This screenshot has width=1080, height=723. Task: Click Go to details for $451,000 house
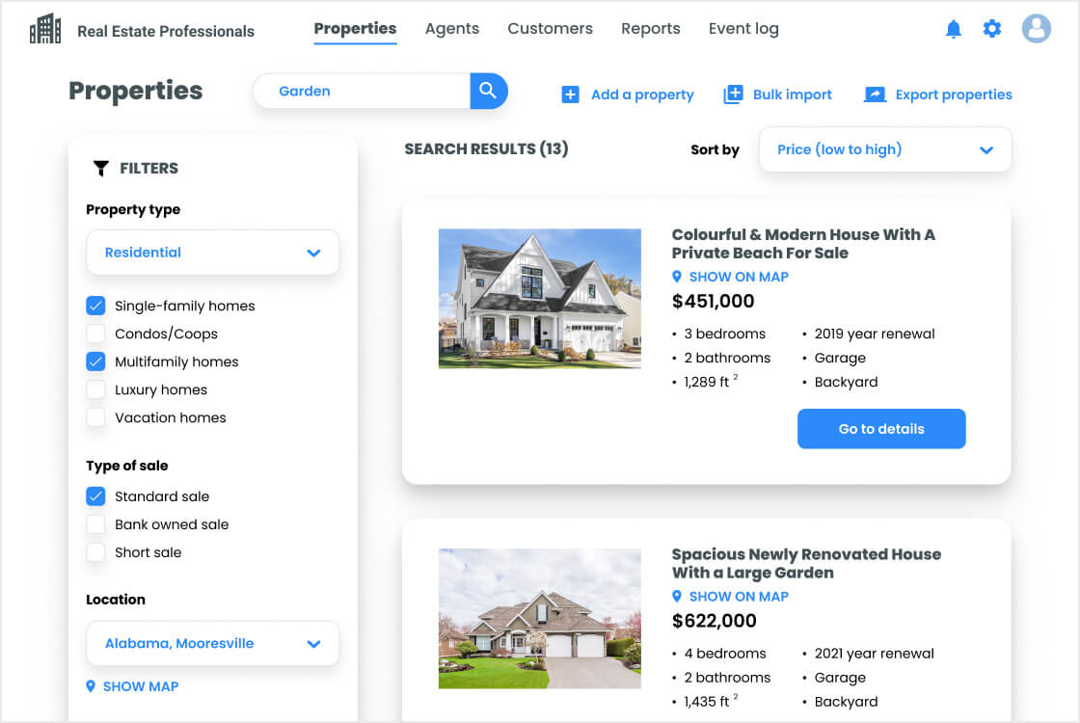coord(880,429)
